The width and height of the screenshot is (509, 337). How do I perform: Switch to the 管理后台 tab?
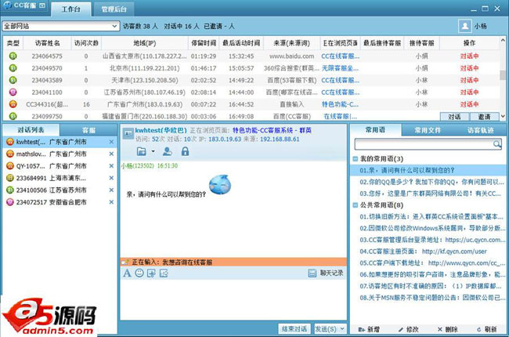tap(116, 9)
